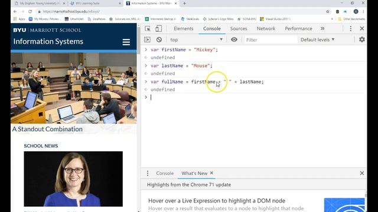The height and width of the screenshot is (212, 378).
Task: Close the bottom drawer panel
Action: (362, 173)
